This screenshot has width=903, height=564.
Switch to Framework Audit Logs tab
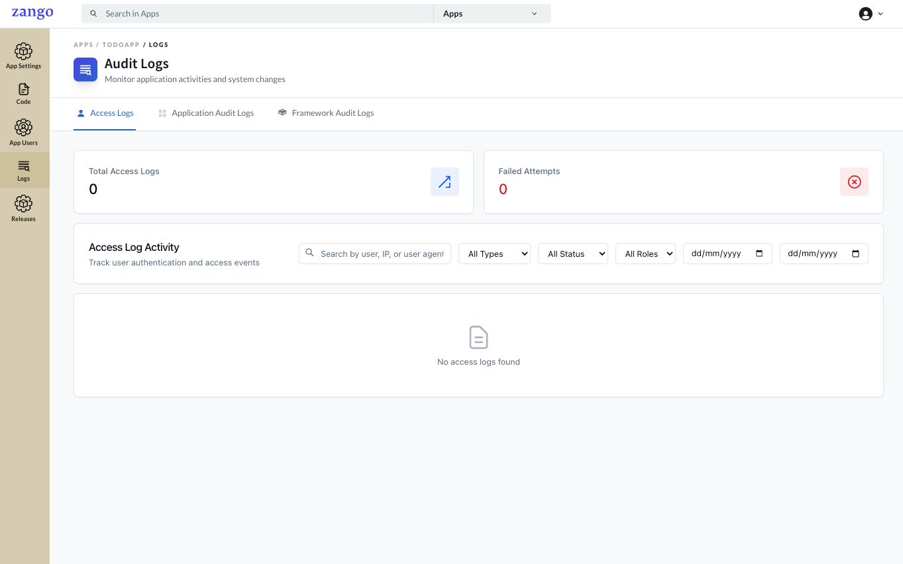[x=326, y=113]
